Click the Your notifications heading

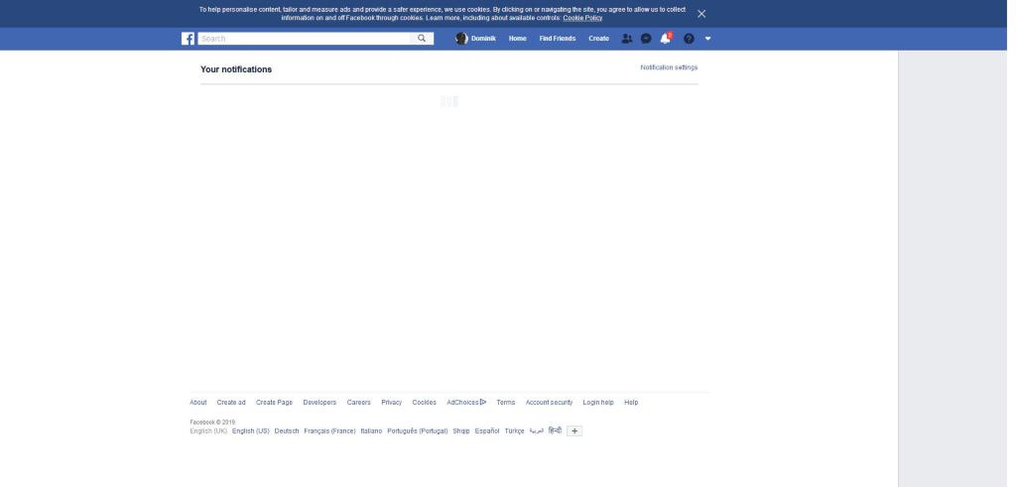(236, 69)
